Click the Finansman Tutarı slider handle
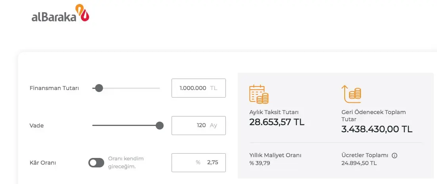Screen dimensions: 437x184 point(99,88)
